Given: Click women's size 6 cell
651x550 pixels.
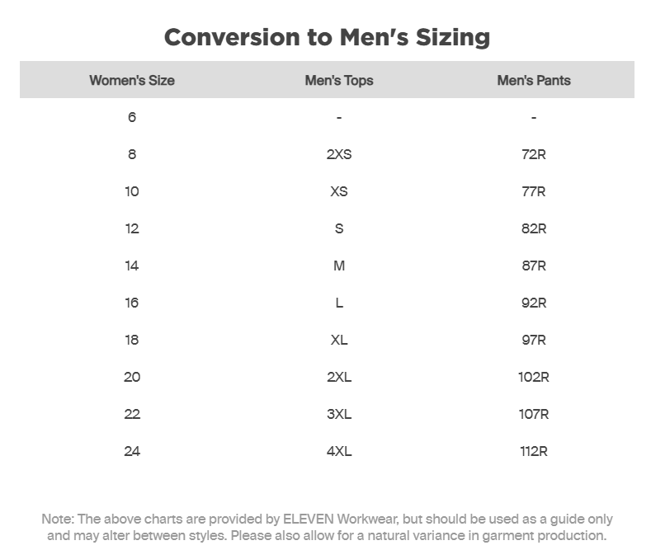Looking at the screenshot, I should (132, 117).
